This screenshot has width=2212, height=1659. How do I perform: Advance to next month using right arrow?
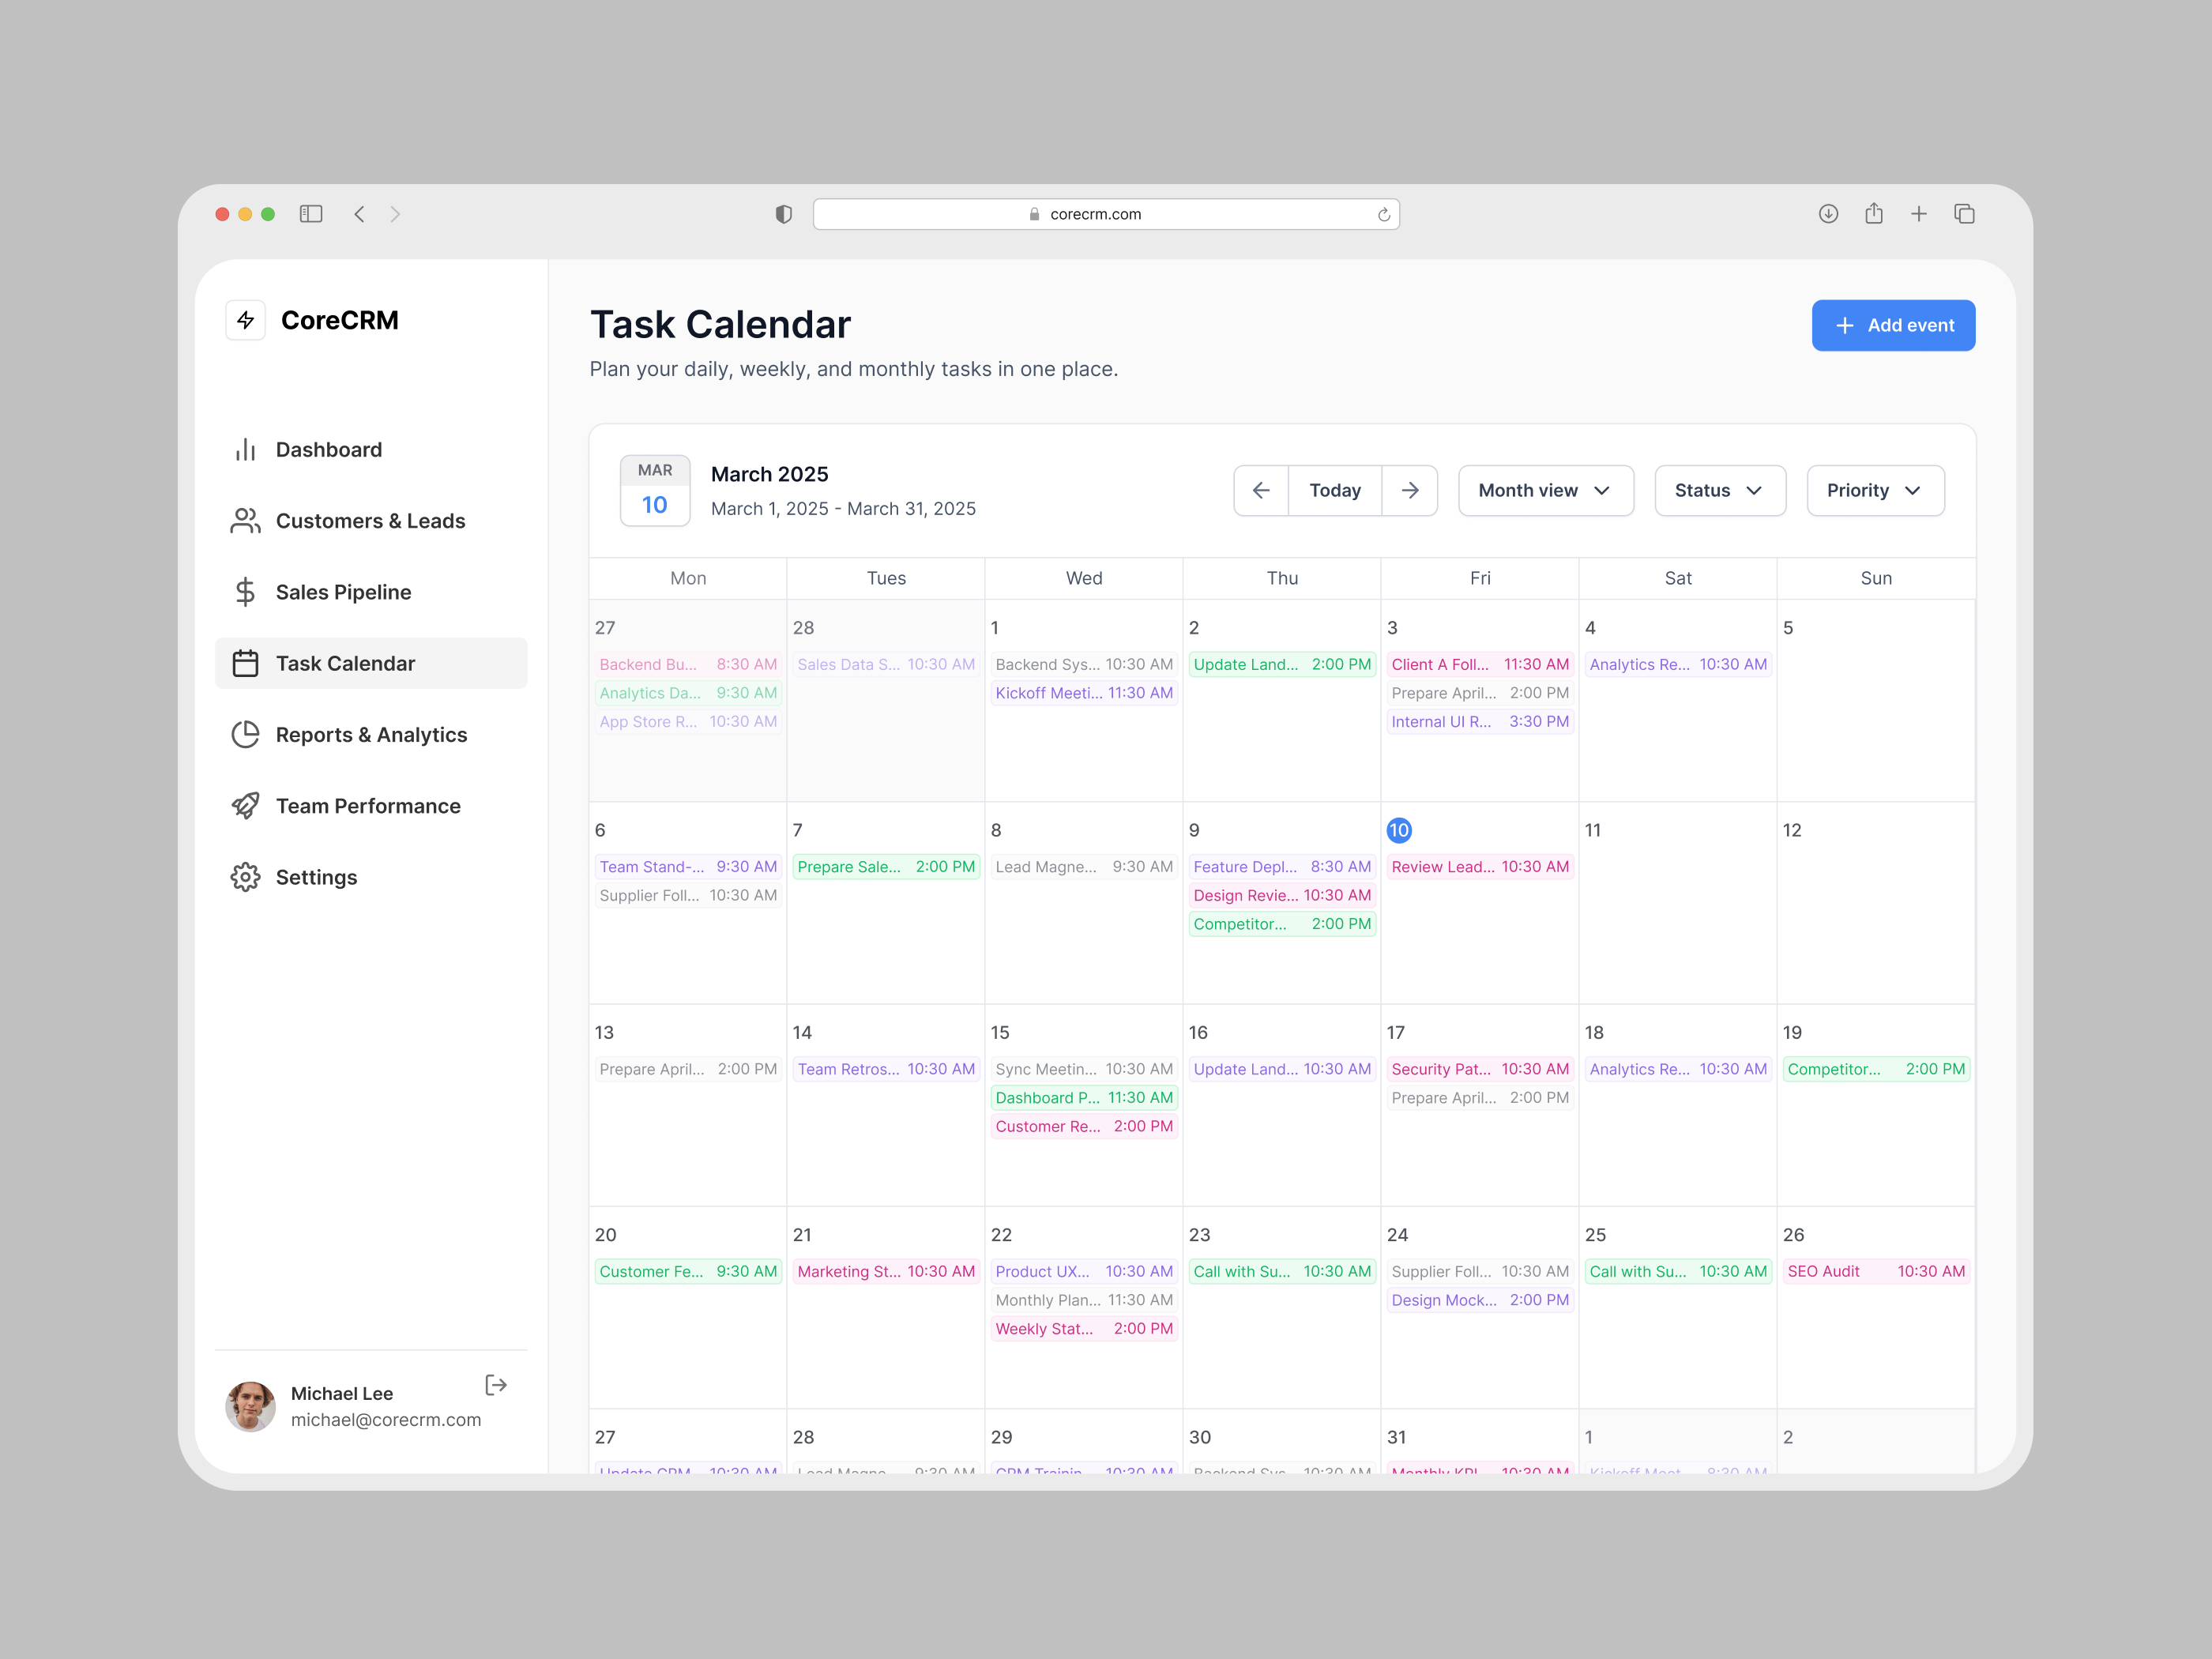coord(1410,490)
